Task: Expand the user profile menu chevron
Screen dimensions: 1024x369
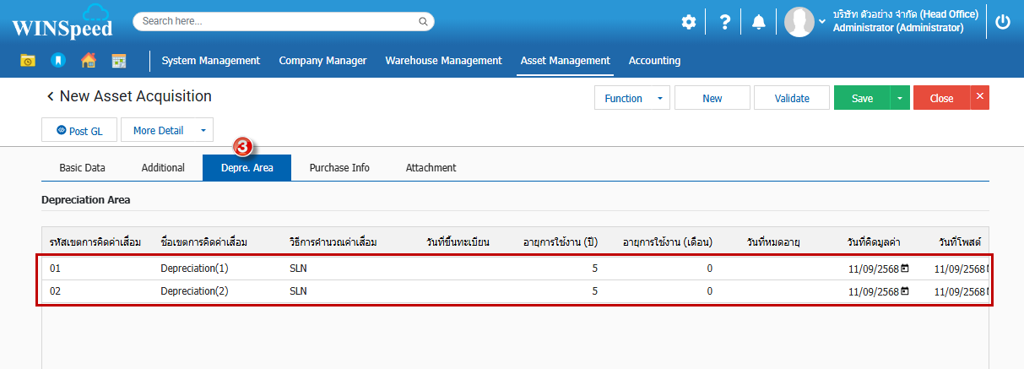Action: point(822,22)
